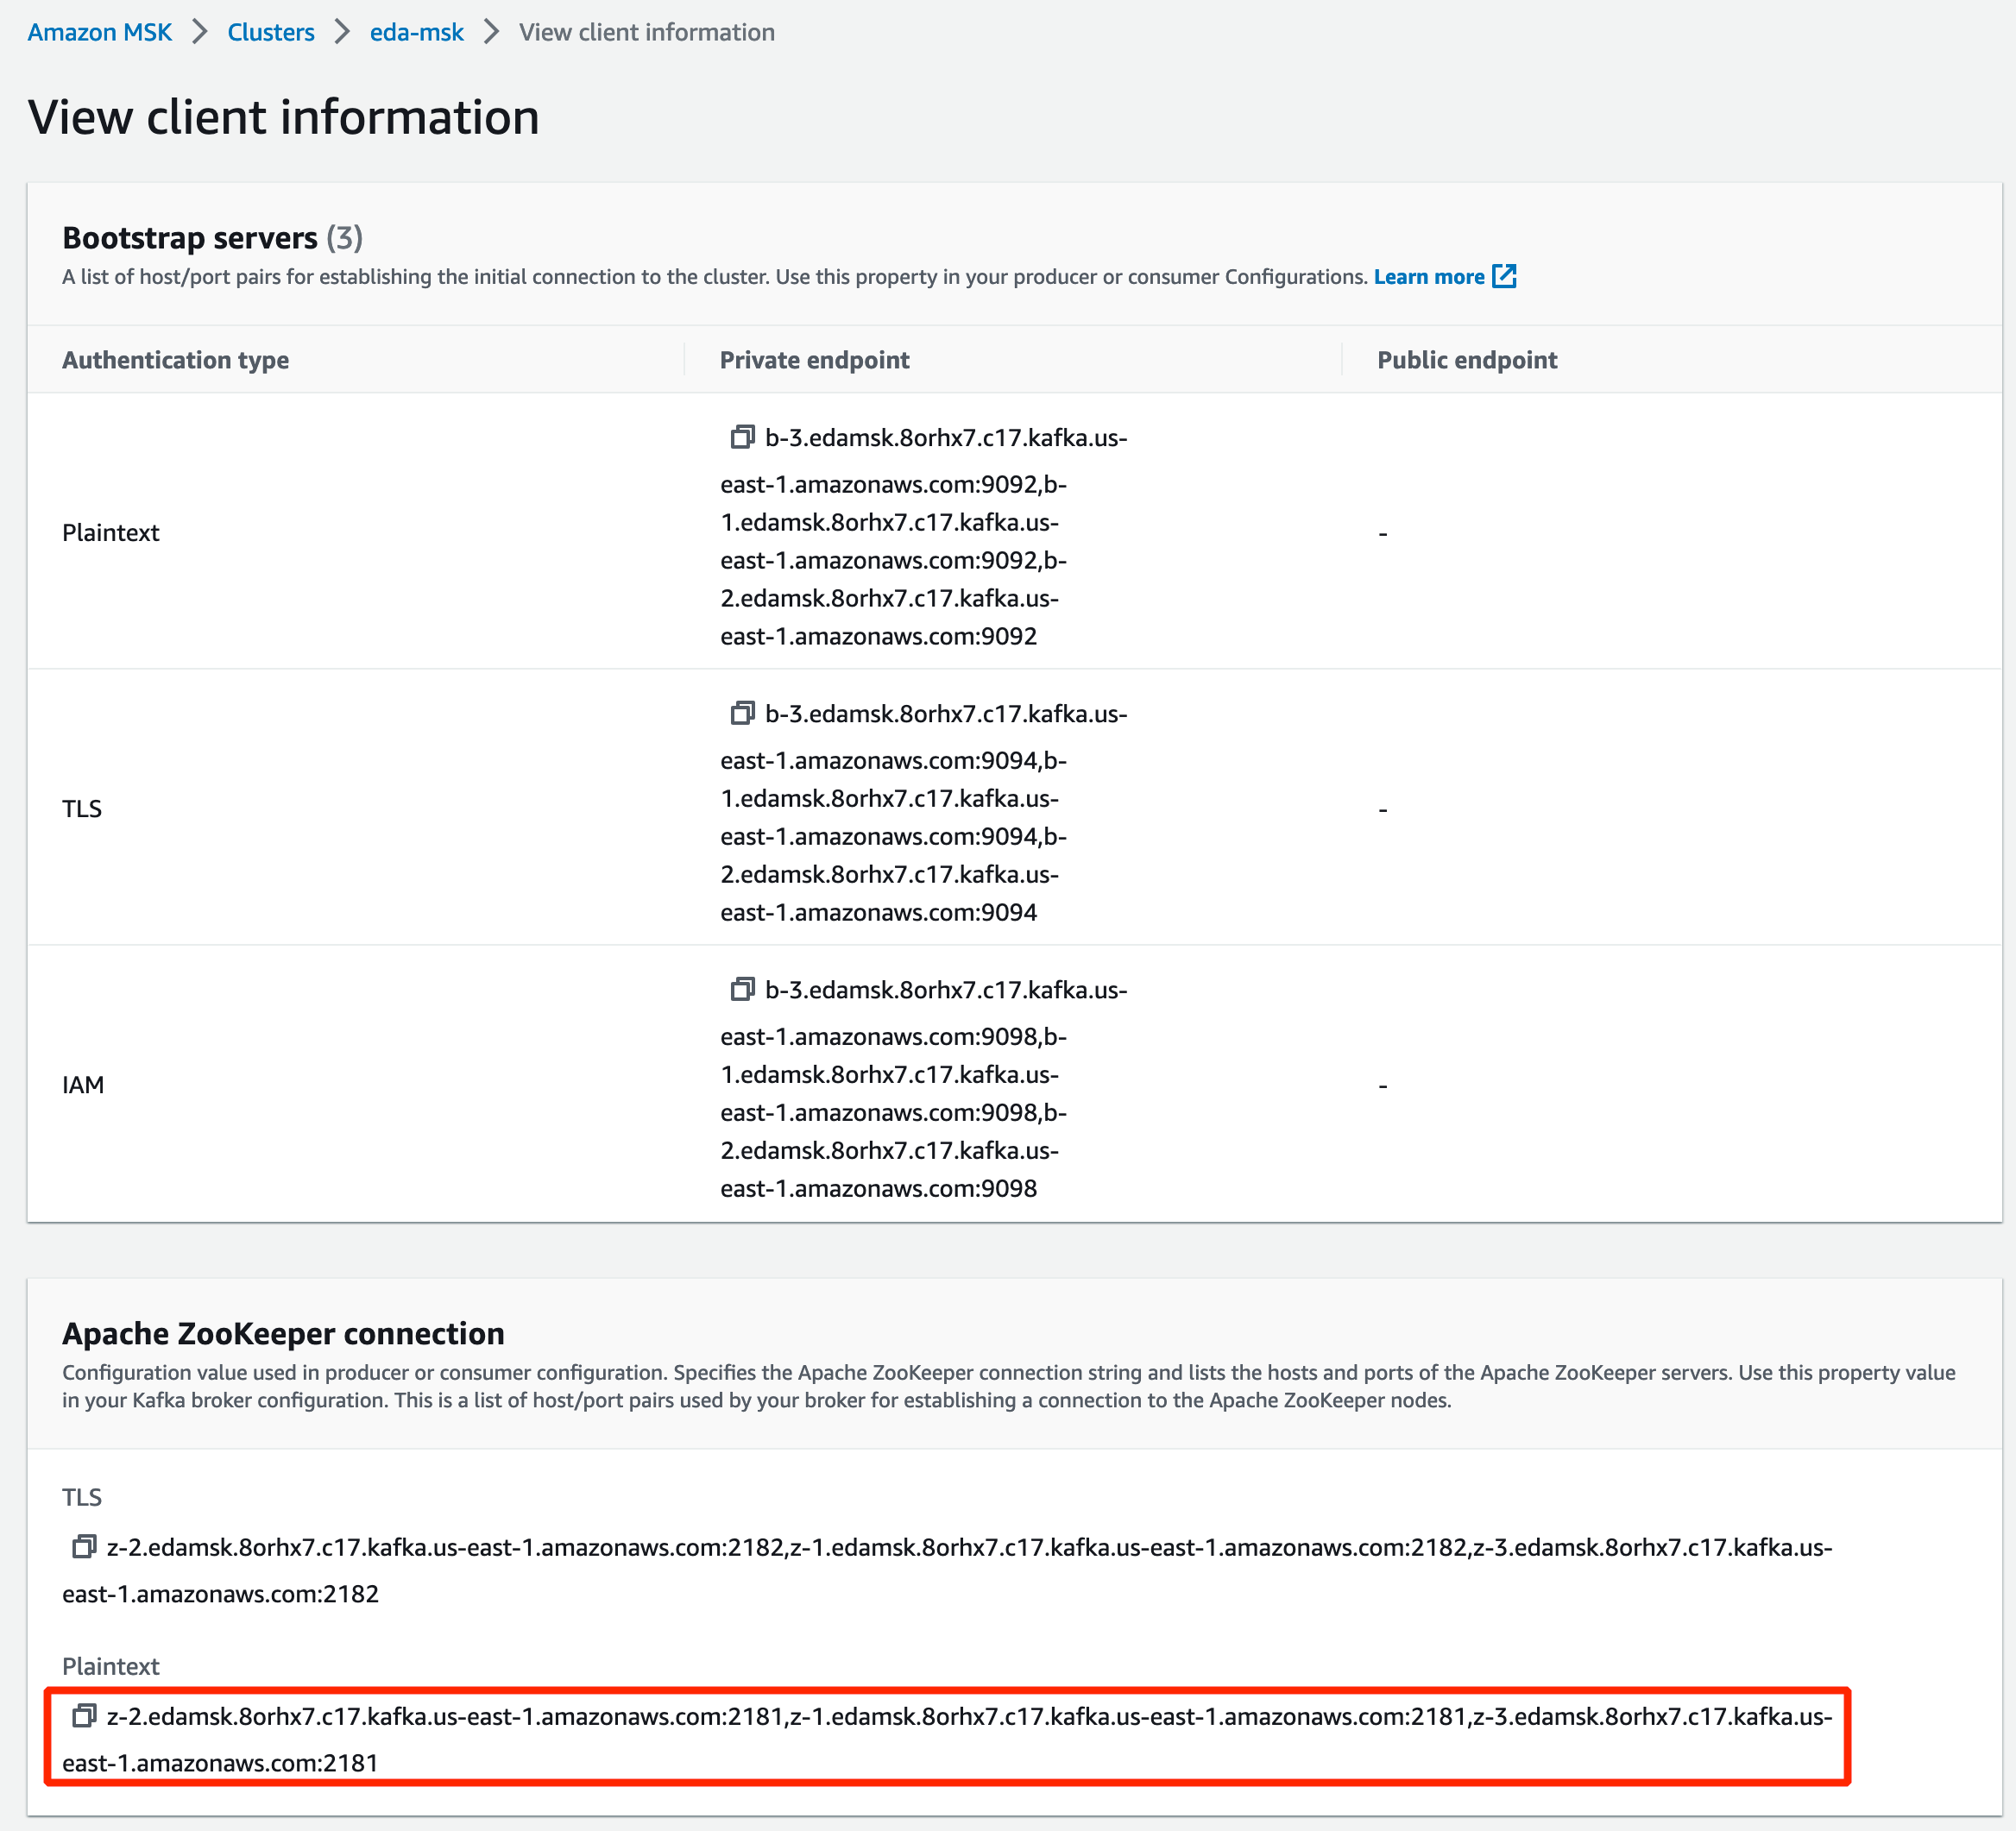
Task: Open the Learn more link
Action: pyautogui.click(x=1429, y=276)
